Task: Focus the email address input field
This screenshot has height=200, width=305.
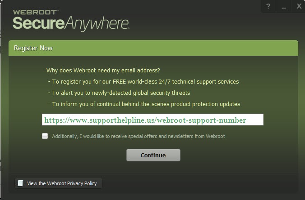Action: 152,120
